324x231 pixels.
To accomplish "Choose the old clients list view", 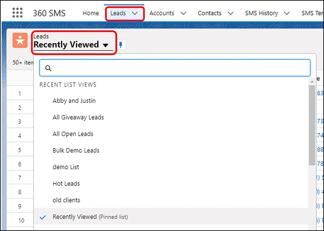I will [x=66, y=200].
